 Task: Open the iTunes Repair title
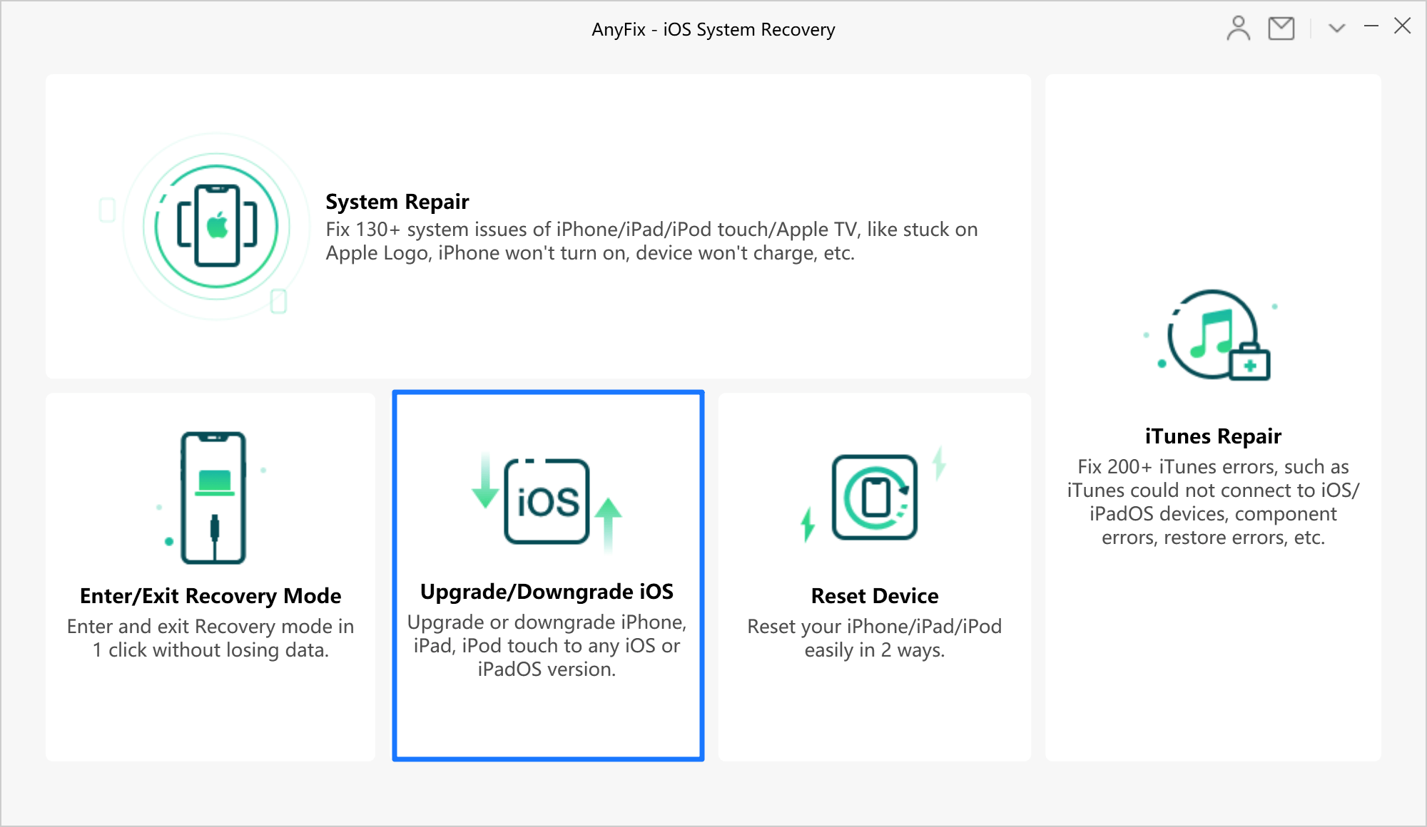[x=1214, y=436]
